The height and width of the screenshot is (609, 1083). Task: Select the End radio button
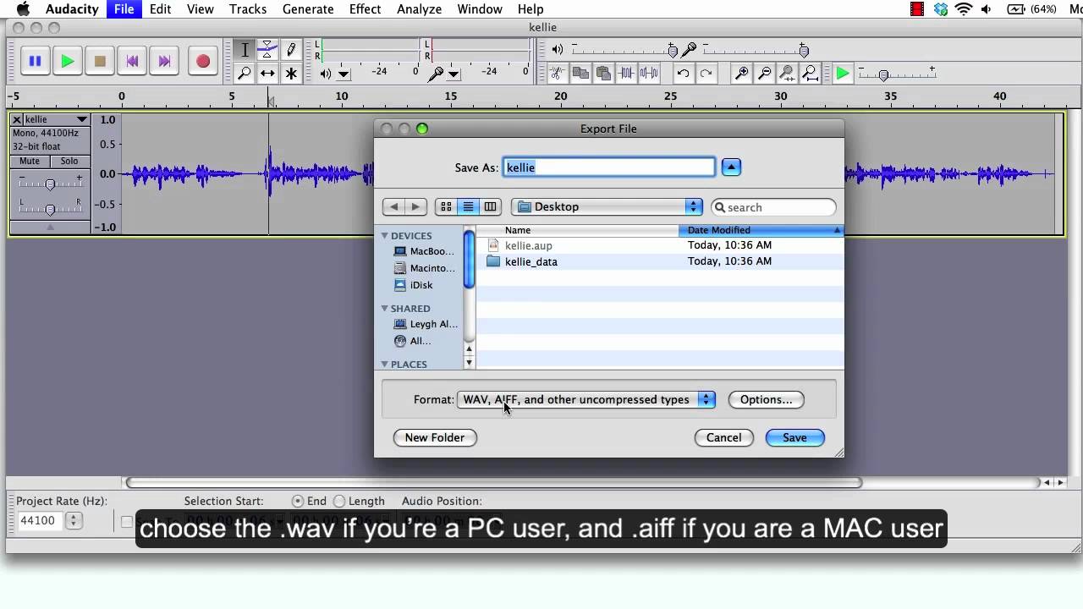[298, 501]
